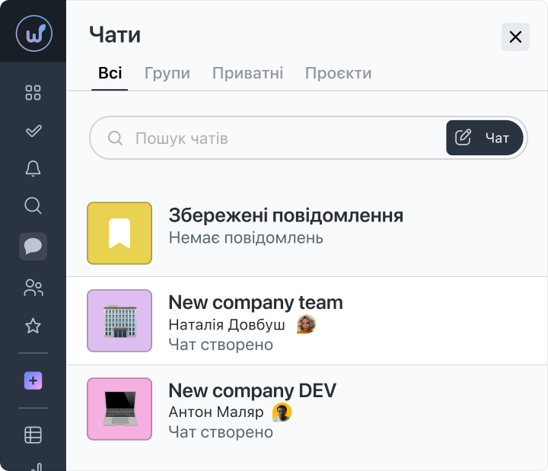Click the sidebar magnifier search icon
The width and height of the screenshot is (548, 471).
[33, 205]
